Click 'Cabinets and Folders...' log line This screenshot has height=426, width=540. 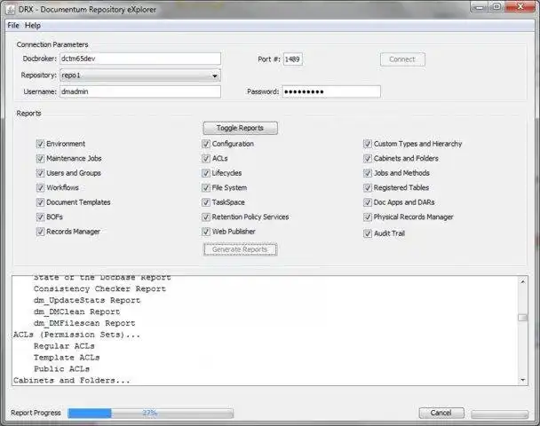[72, 380]
